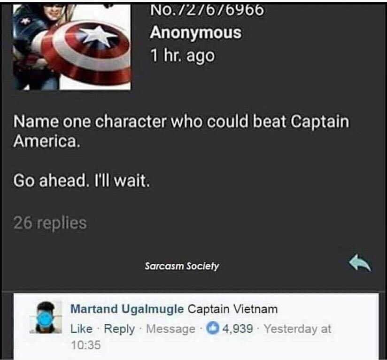Click the 10:35 time text
Image resolution: width=387 pixels, height=360 pixels.
86,345
